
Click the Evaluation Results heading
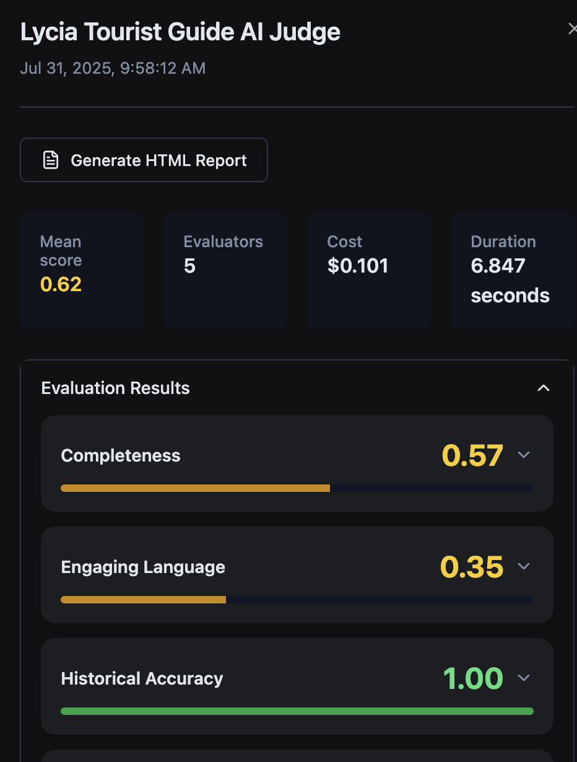[x=115, y=388]
